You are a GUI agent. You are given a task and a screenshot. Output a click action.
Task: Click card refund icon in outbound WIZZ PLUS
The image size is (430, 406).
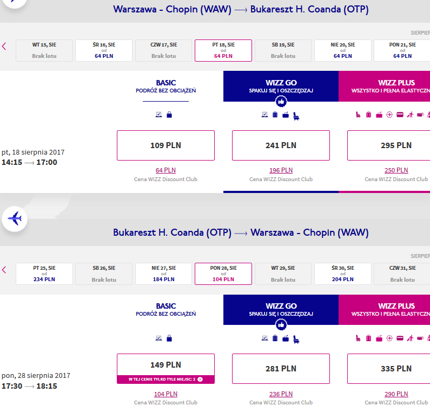[400, 115]
